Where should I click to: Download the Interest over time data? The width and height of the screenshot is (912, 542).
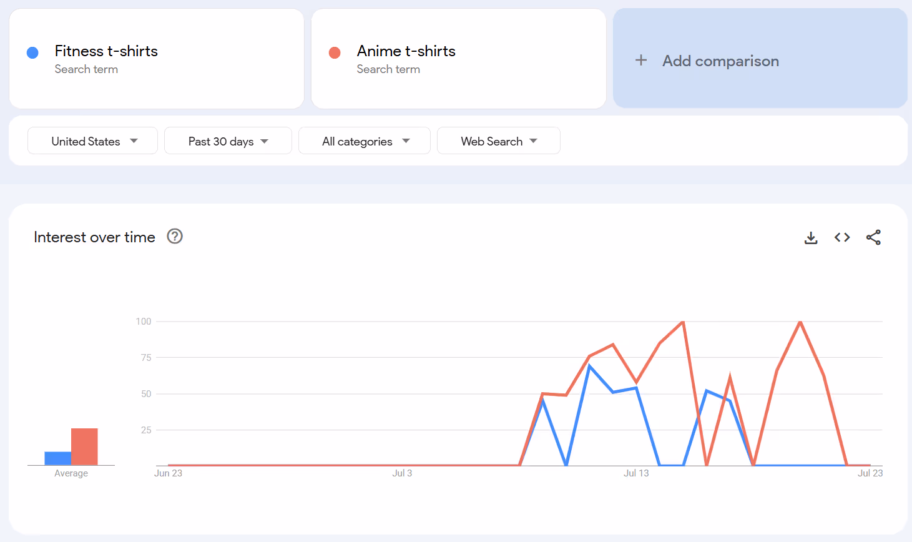point(811,238)
